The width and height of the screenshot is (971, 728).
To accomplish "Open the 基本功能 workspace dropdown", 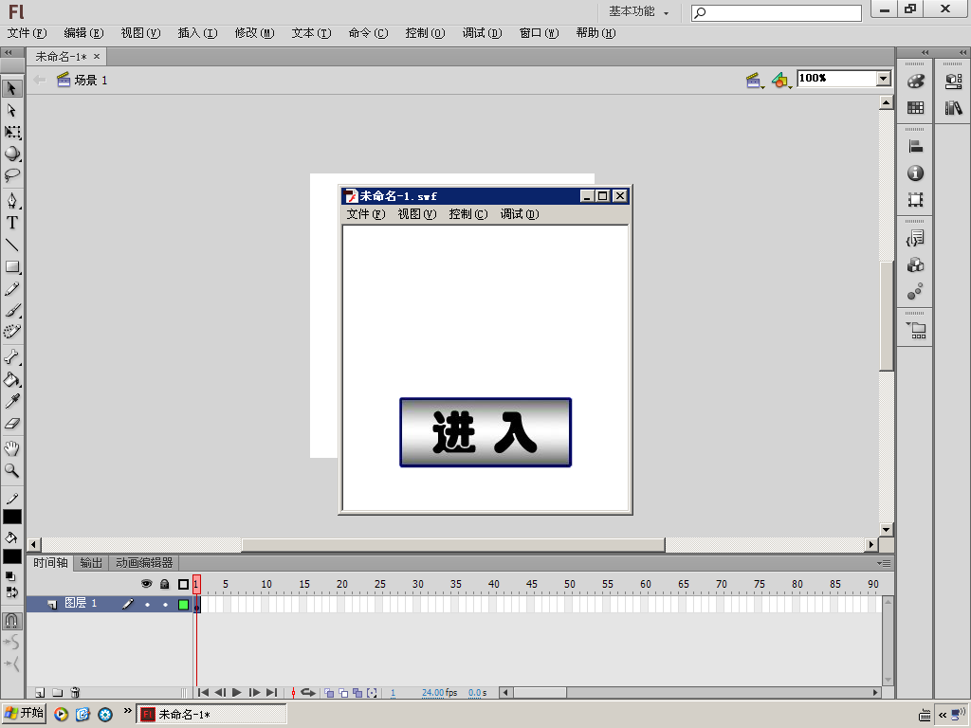I will (x=638, y=11).
